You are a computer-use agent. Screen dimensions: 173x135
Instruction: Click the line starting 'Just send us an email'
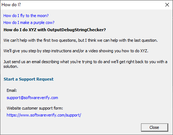click(x=85, y=62)
